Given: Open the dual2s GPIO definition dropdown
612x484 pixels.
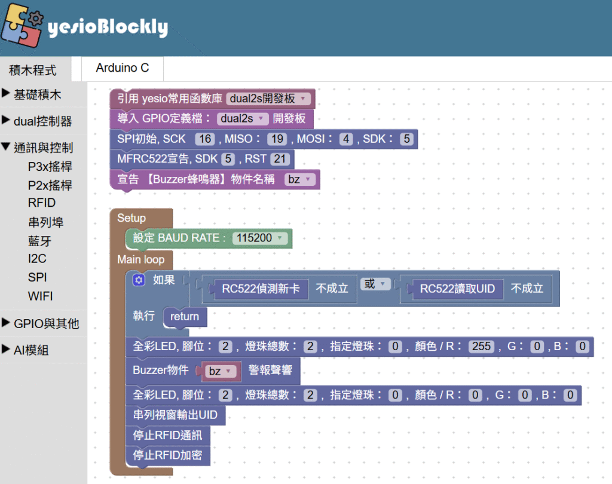Looking at the screenshot, I should point(243,118).
